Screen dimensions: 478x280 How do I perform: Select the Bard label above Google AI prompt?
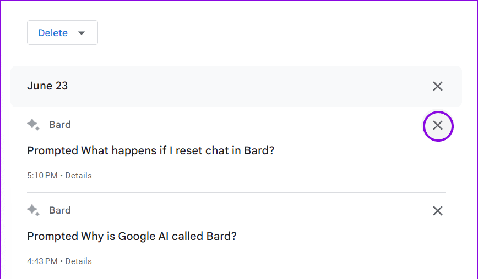tap(60, 210)
